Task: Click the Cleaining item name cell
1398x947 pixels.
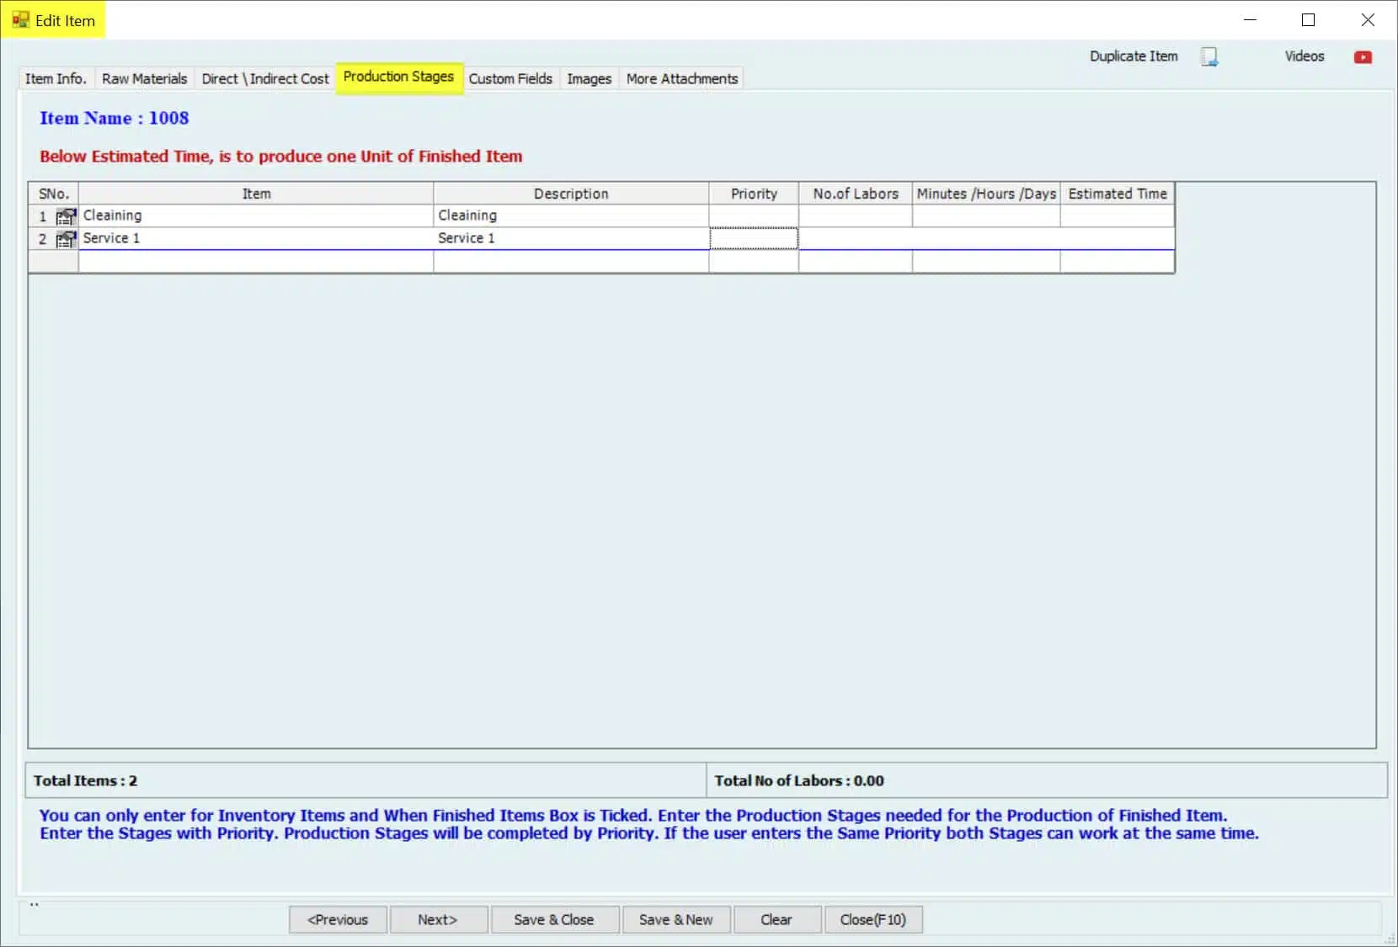Action: tap(256, 215)
